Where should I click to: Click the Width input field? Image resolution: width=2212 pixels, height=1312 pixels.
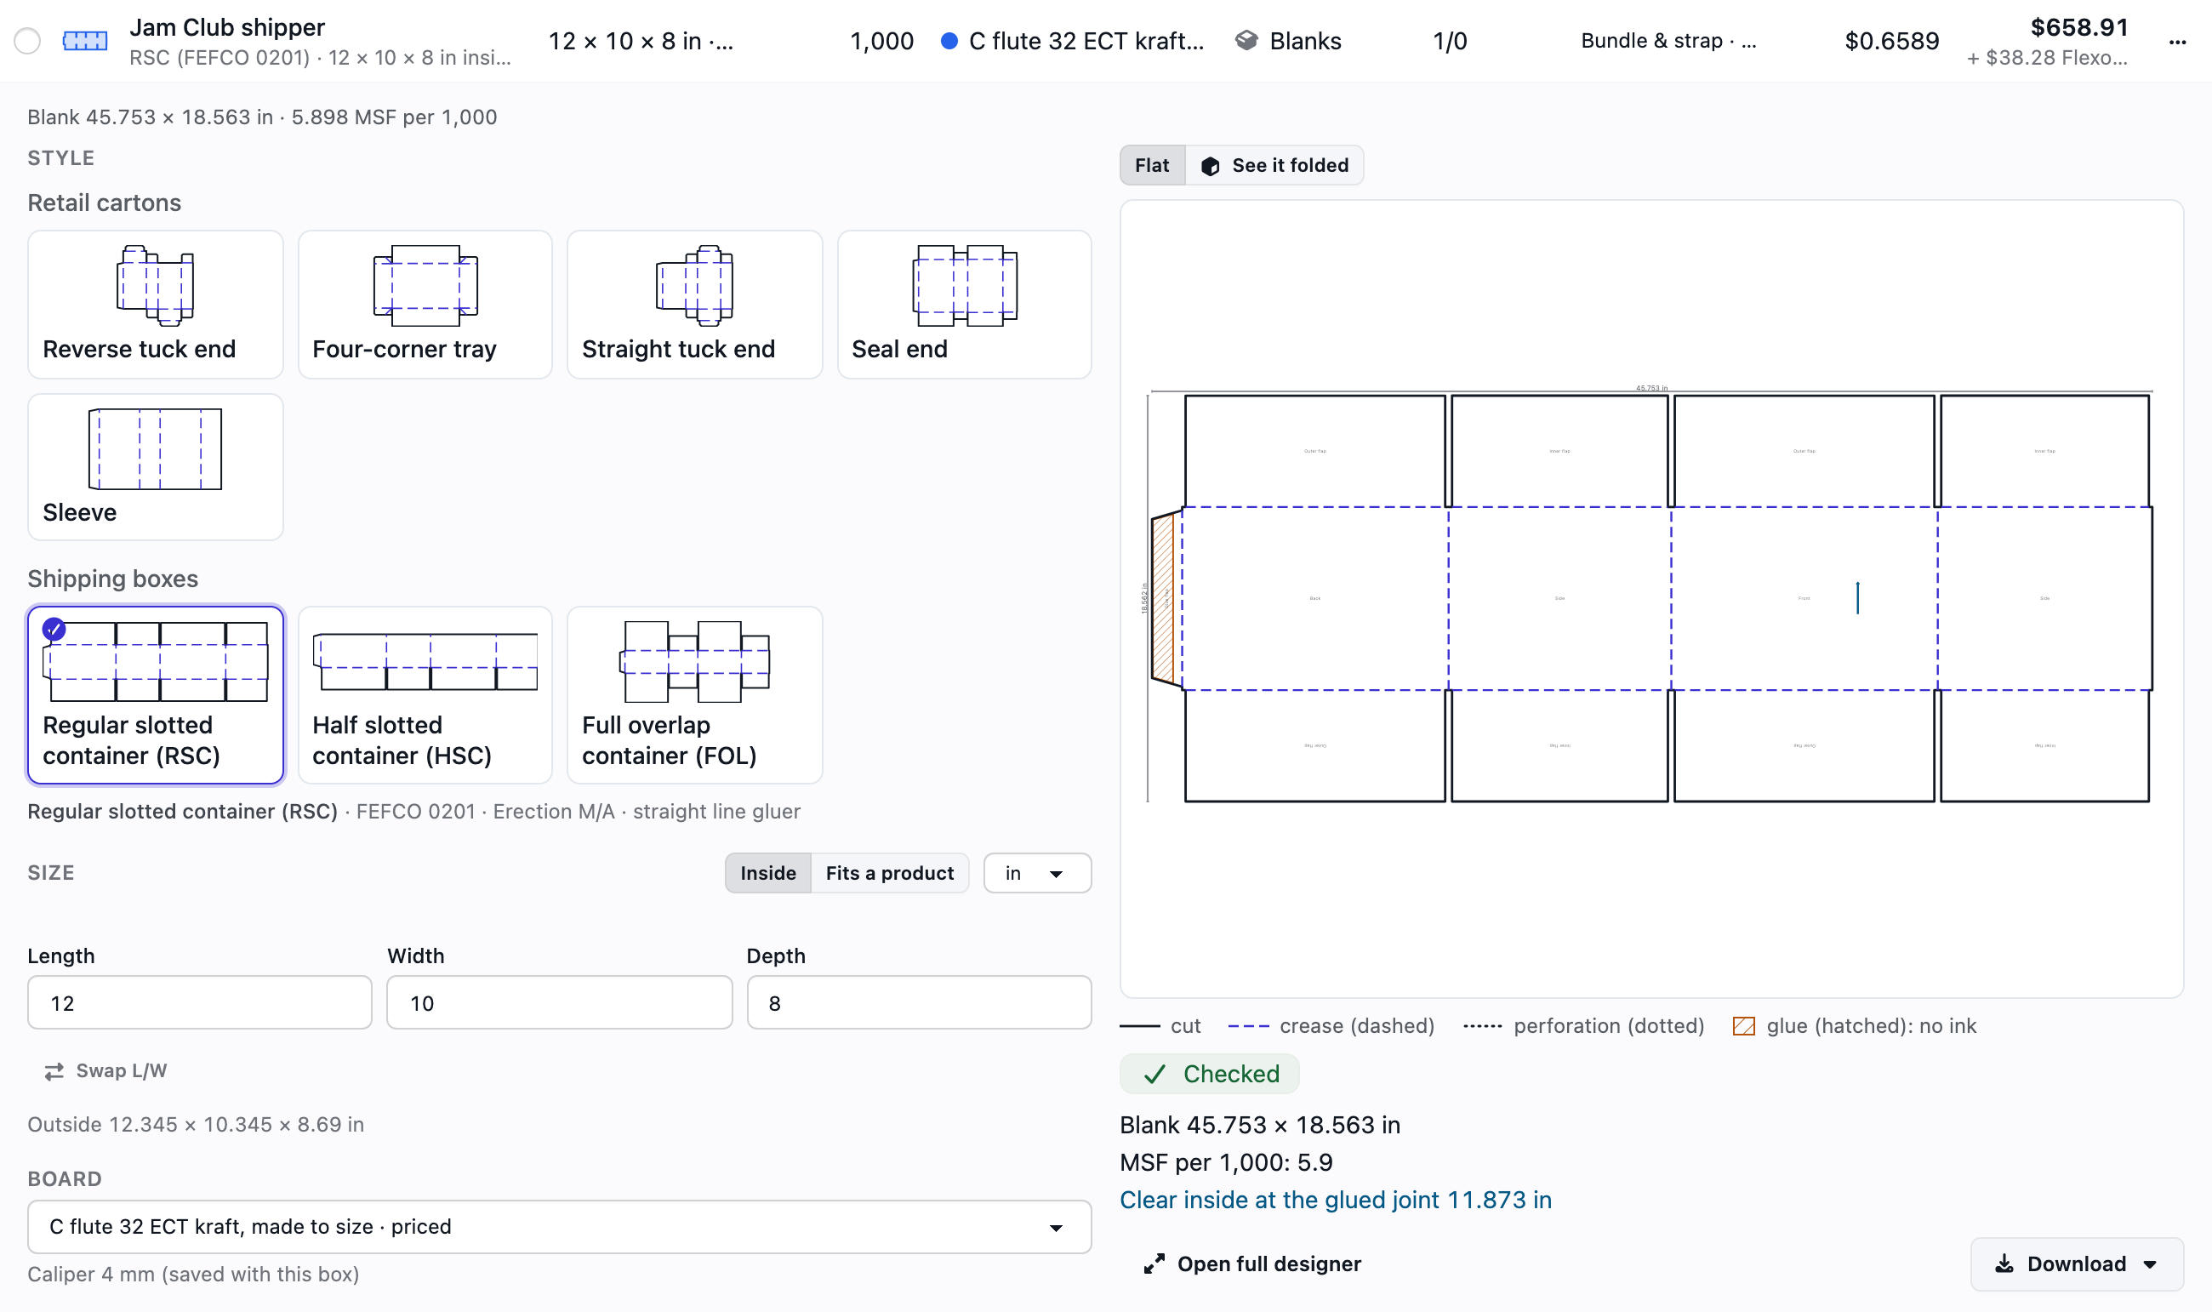point(560,1002)
